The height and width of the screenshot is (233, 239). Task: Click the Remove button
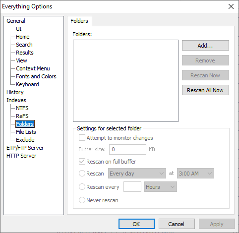click(205, 60)
